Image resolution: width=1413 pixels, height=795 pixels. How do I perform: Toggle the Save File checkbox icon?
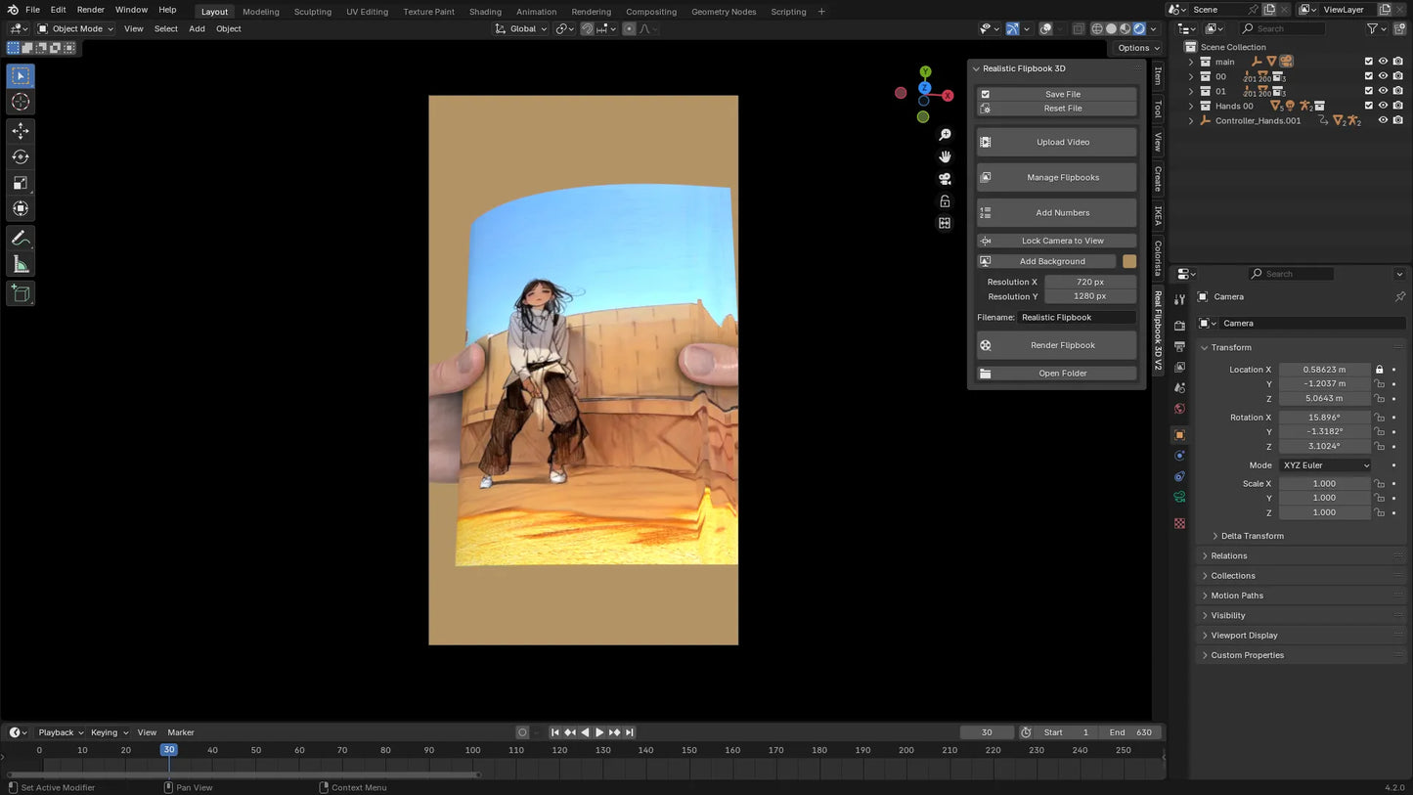coord(986,94)
